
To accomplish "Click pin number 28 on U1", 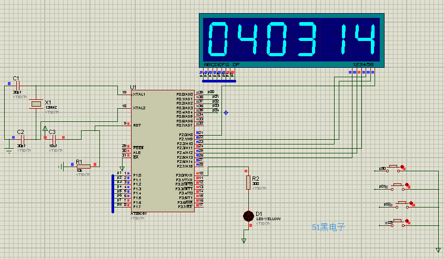I will pyautogui.click(x=201, y=164).
